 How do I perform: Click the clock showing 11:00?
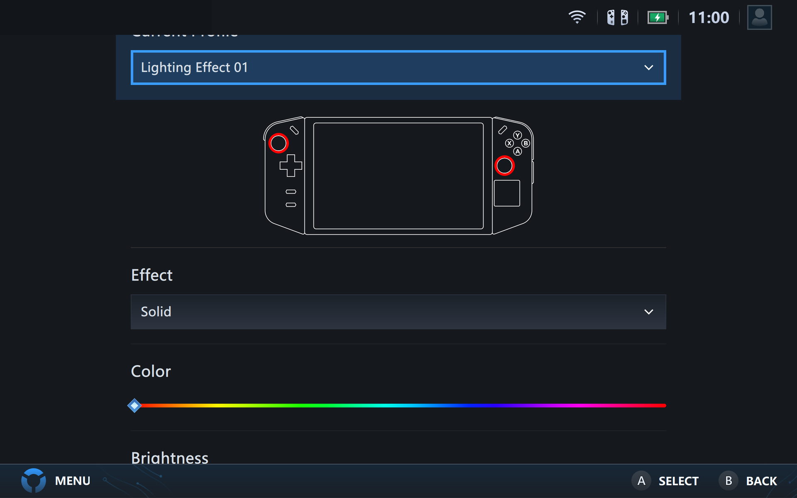click(x=709, y=17)
